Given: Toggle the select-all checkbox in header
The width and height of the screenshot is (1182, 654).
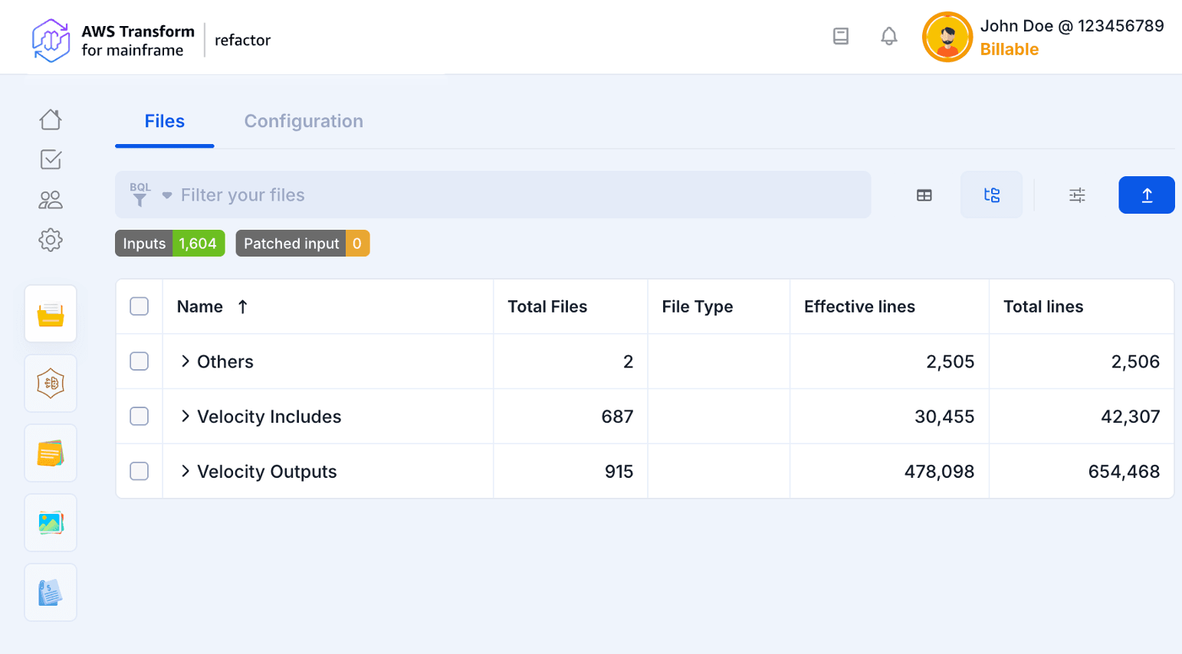Looking at the screenshot, I should click(x=139, y=306).
